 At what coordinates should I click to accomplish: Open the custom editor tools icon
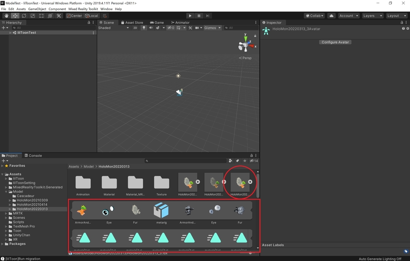(x=59, y=16)
